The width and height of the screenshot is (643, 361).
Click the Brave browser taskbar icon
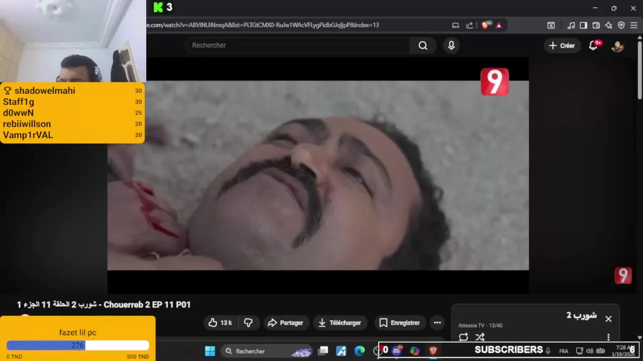coord(433,350)
